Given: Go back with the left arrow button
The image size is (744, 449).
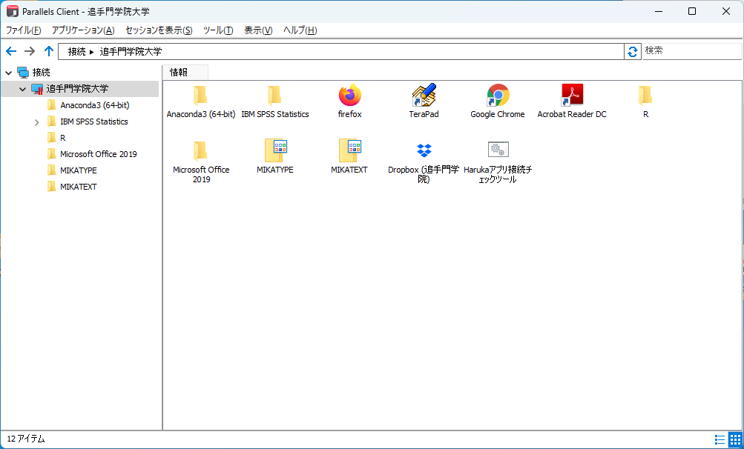Looking at the screenshot, I should pyautogui.click(x=11, y=51).
